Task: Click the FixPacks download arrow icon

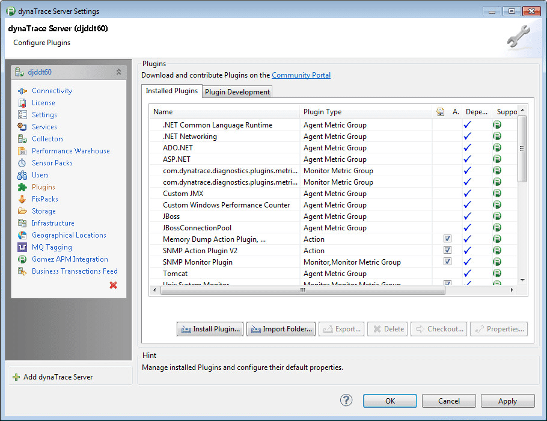Action: 22,199
